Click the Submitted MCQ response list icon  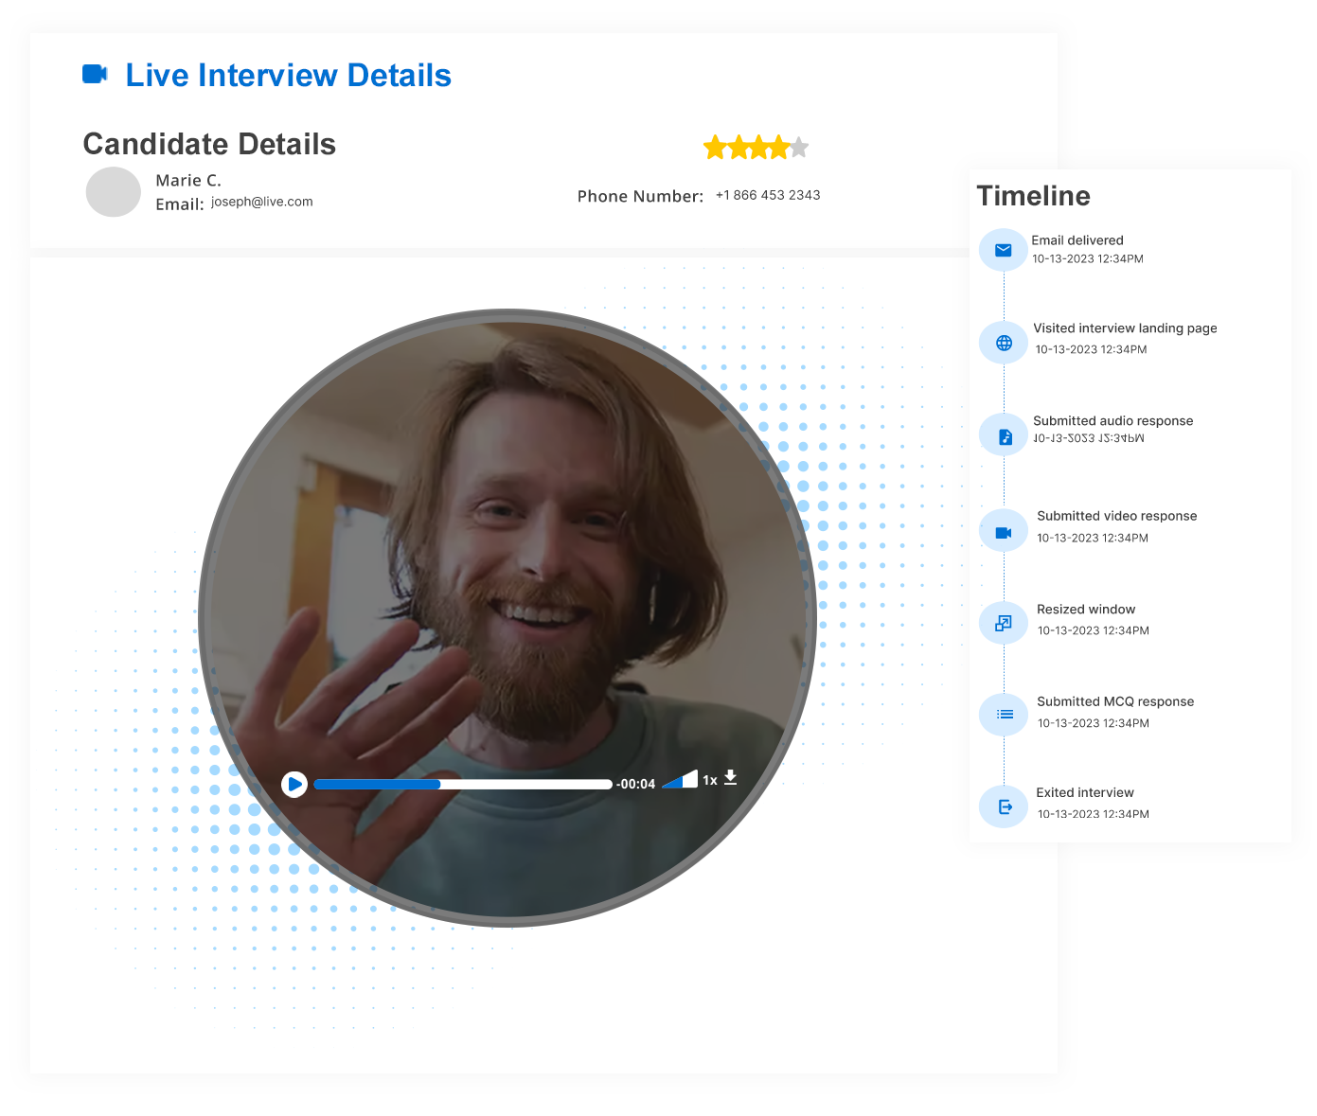[x=1004, y=714]
